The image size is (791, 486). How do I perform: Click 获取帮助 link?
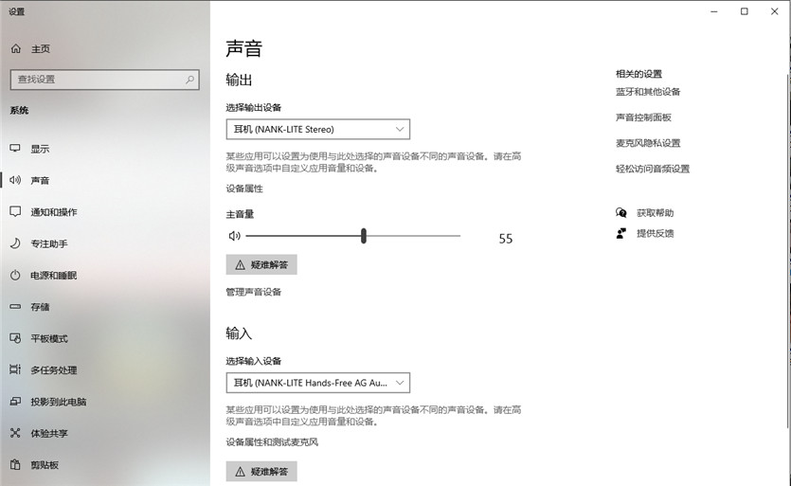655,213
